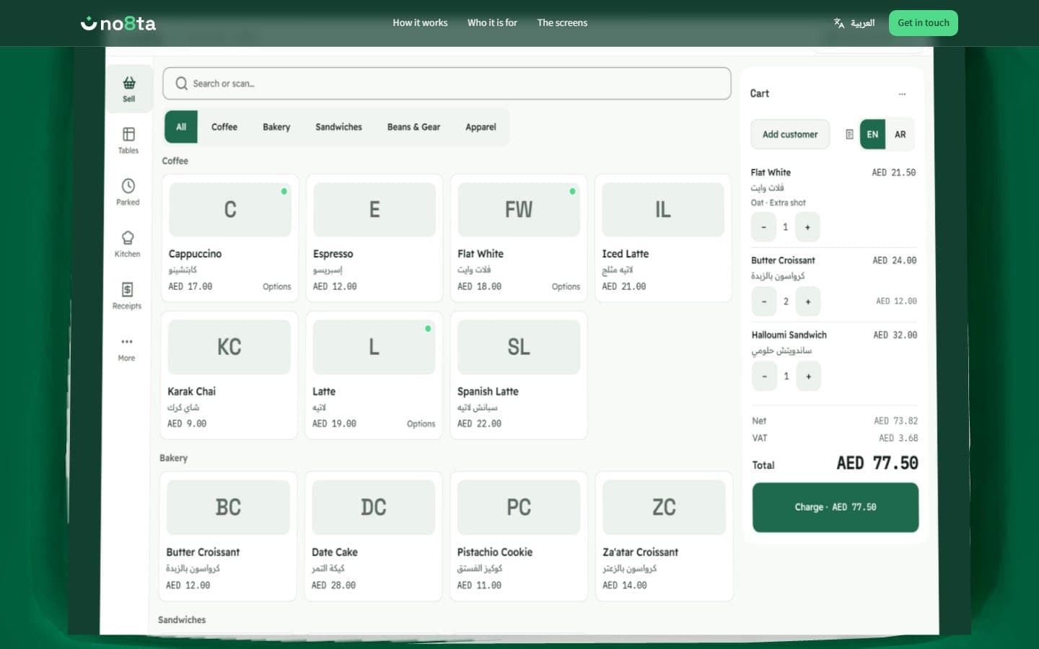Focus the Search or scan field

click(447, 84)
